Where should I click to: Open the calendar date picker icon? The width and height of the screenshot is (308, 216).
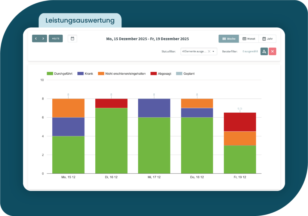(72, 39)
